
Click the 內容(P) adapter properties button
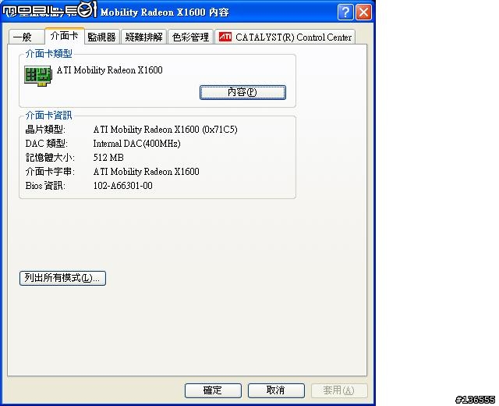[x=242, y=92]
